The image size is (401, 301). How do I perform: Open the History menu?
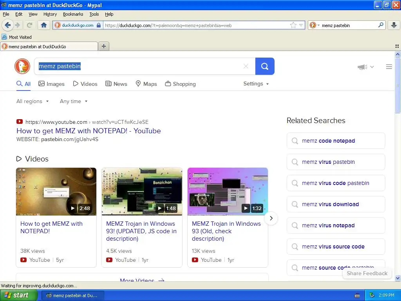coord(50,14)
